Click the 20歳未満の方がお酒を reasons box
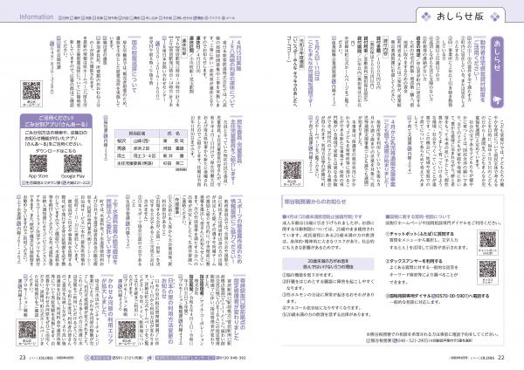This screenshot has height=370, width=524. point(328,264)
